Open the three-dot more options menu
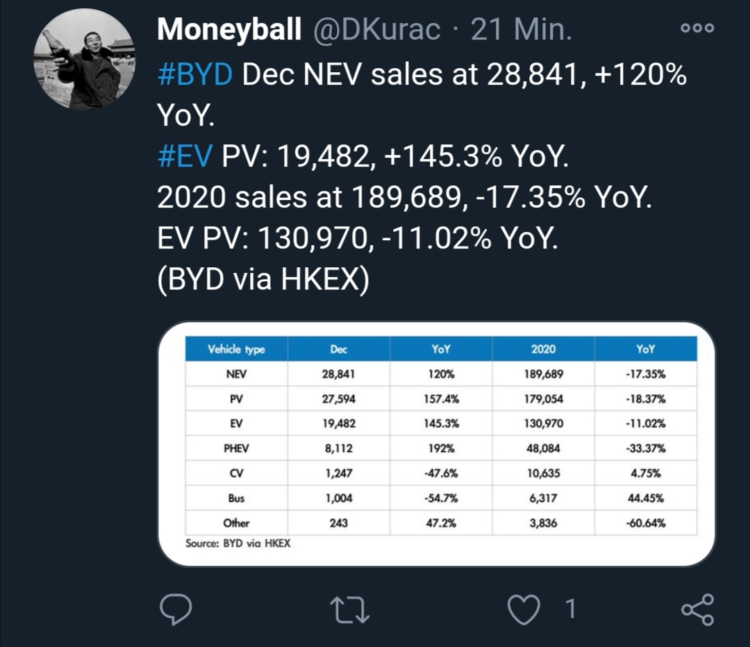The image size is (750, 647). [697, 28]
